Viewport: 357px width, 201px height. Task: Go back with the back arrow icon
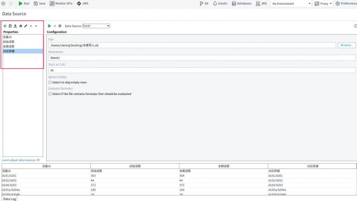coord(3,4)
